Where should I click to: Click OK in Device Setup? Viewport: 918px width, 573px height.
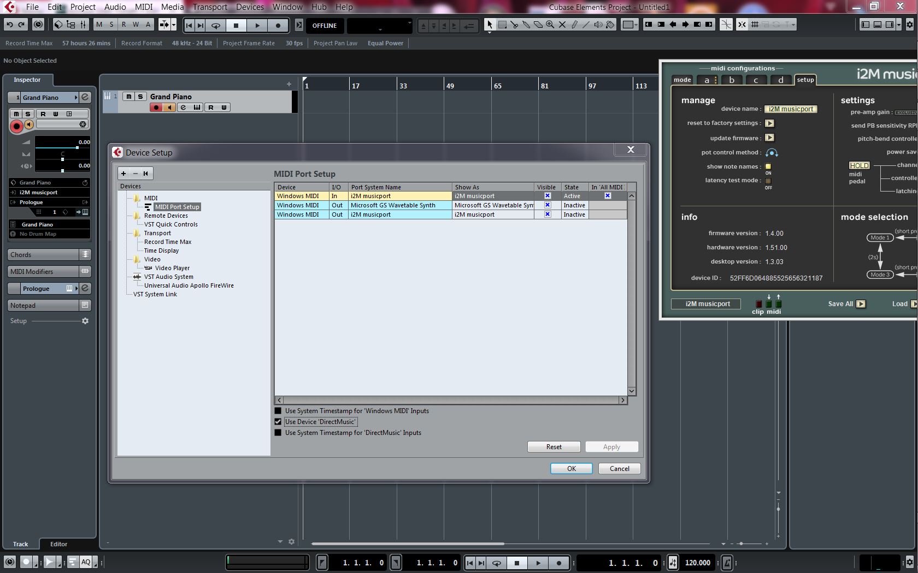click(572, 469)
